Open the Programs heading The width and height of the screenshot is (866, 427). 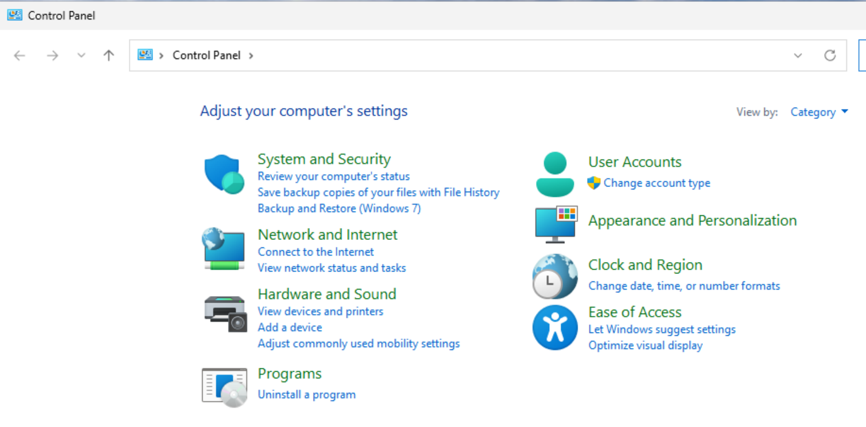pyautogui.click(x=290, y=374)
